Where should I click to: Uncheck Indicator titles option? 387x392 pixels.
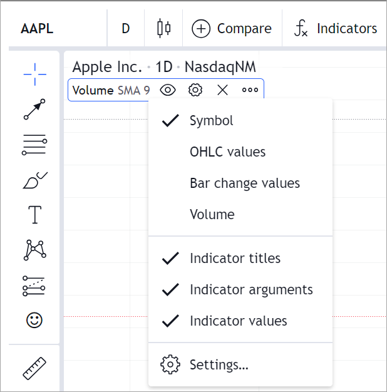coord(240,258)
